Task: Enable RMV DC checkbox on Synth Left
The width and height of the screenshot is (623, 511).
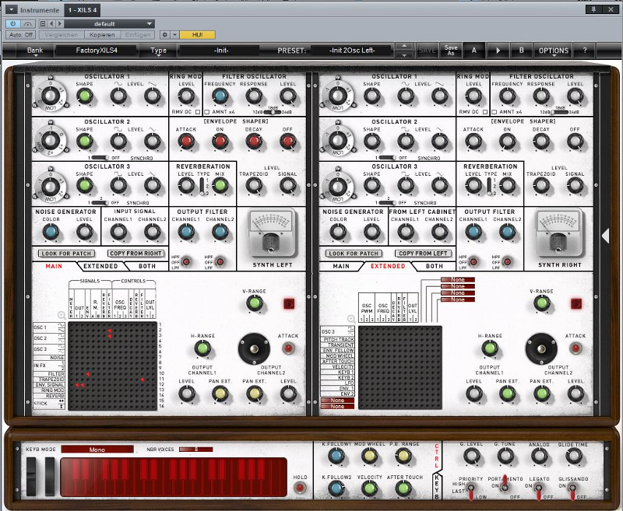Action: tap(198, 112)
